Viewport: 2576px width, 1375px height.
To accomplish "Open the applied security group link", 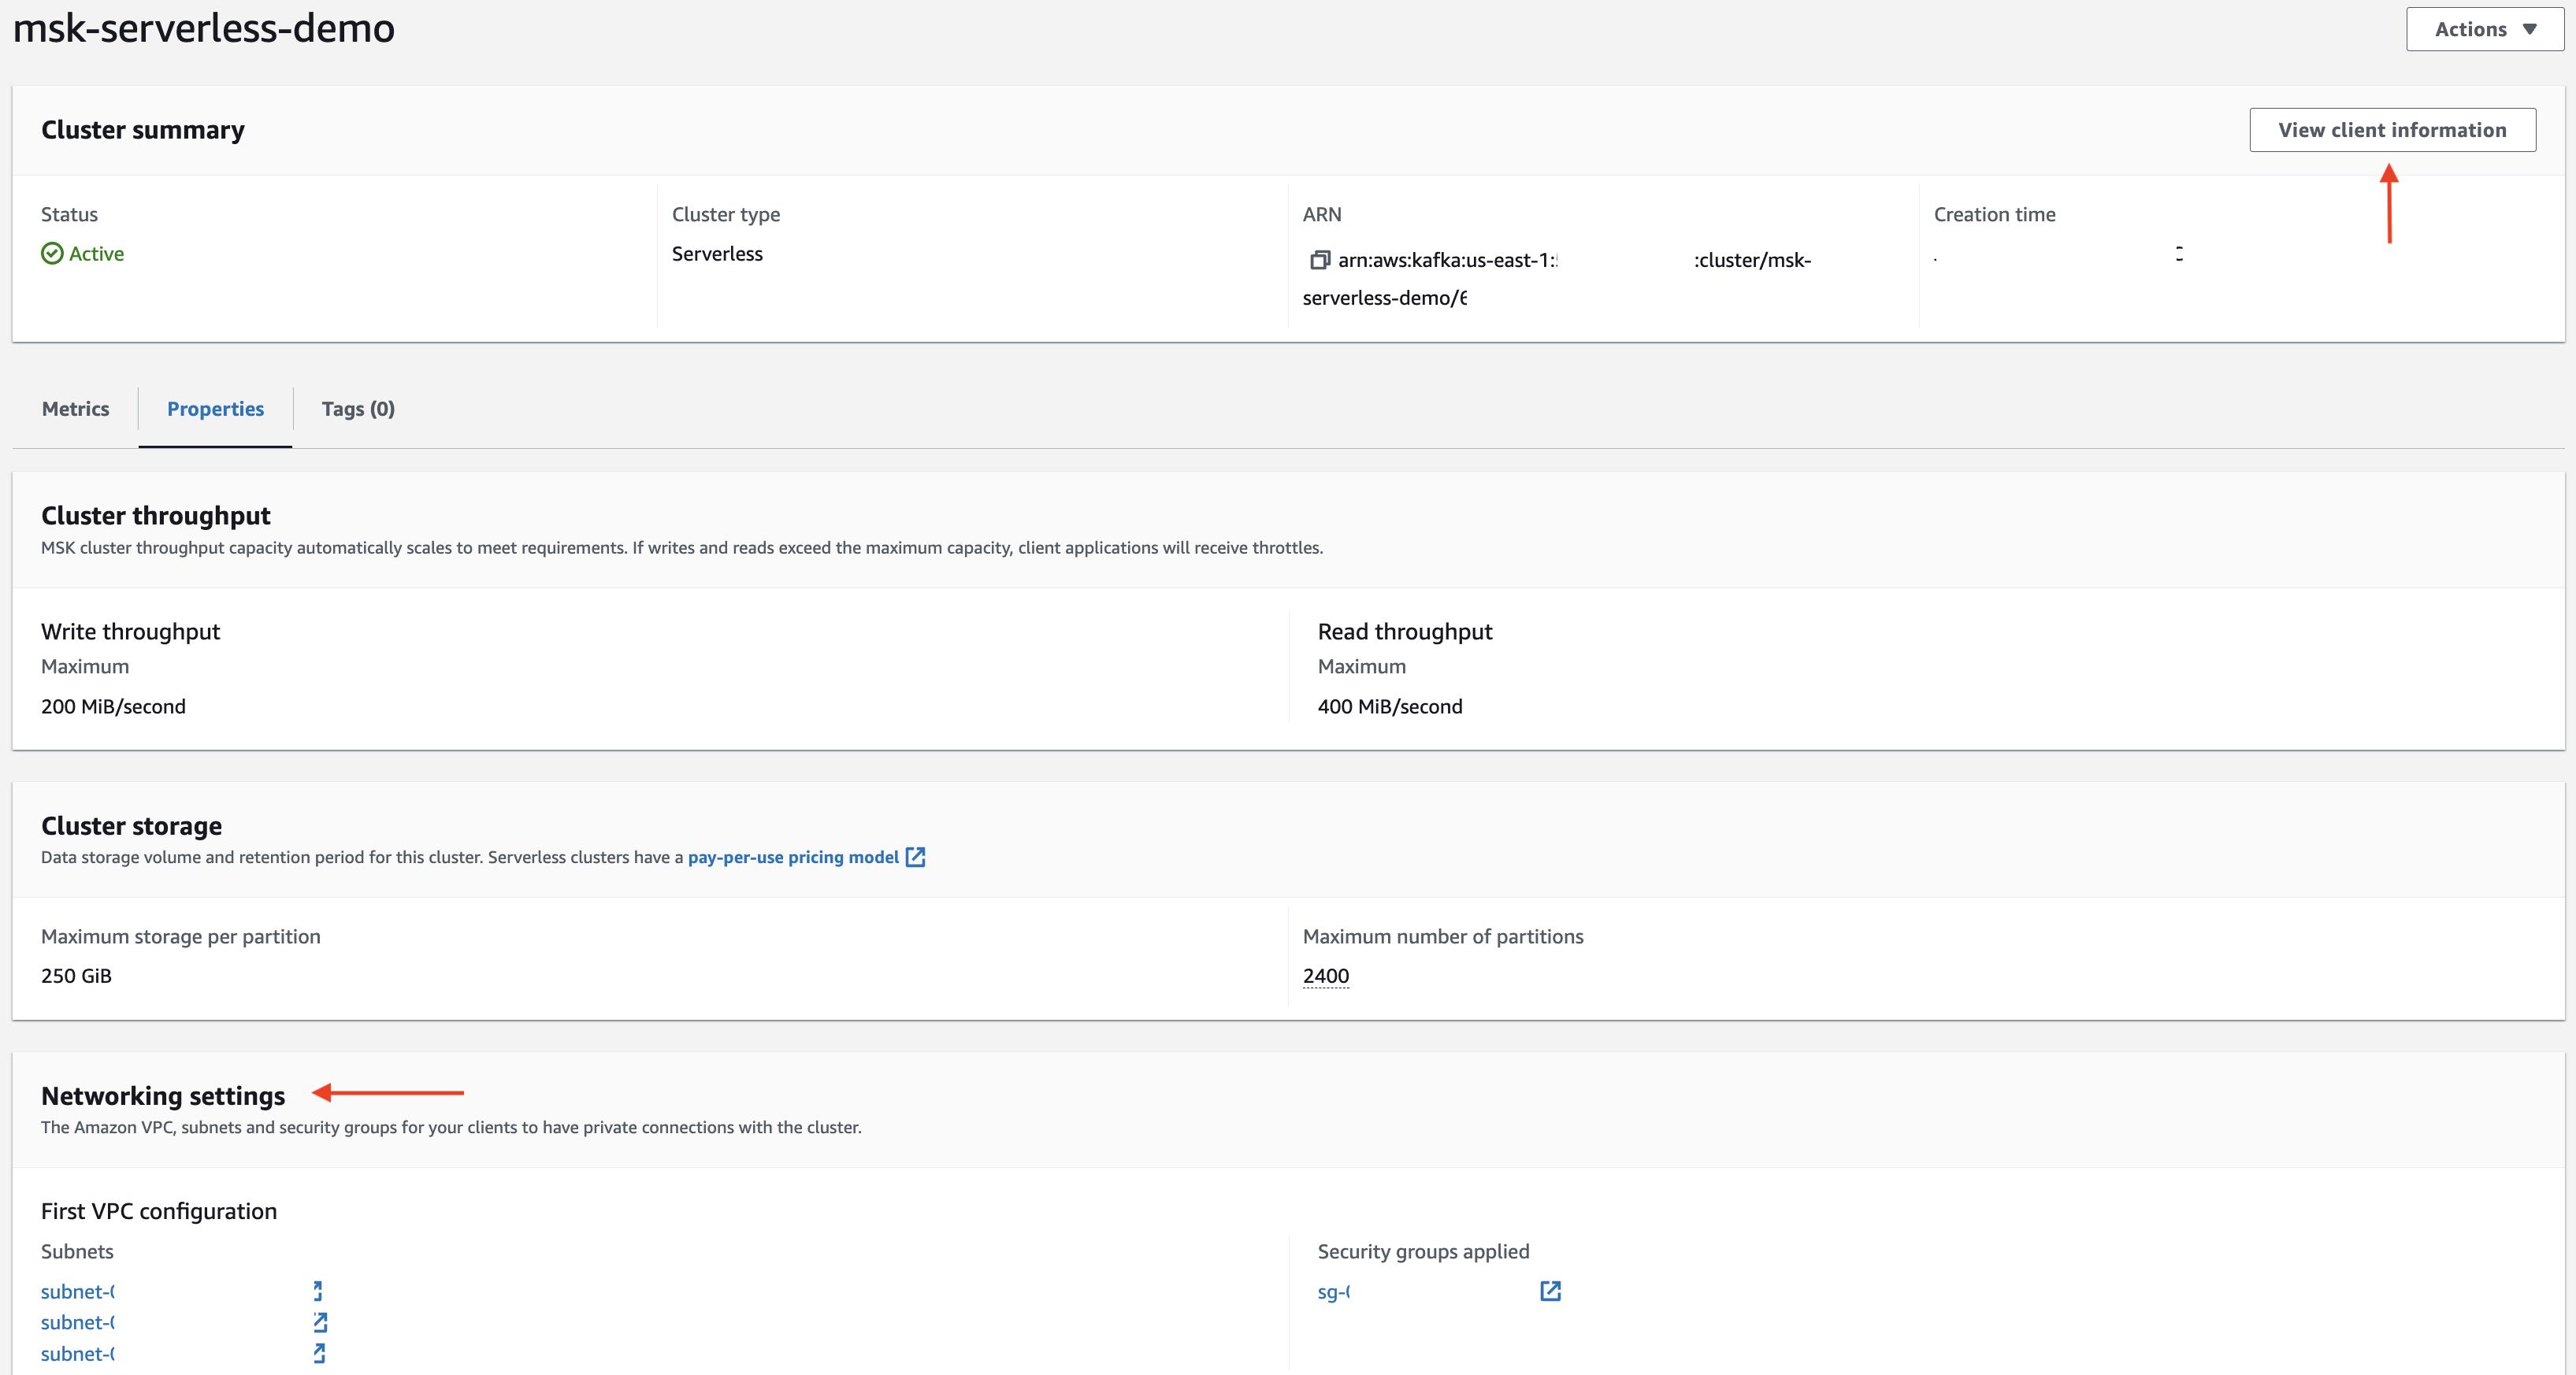I will pos(1334,1292).
